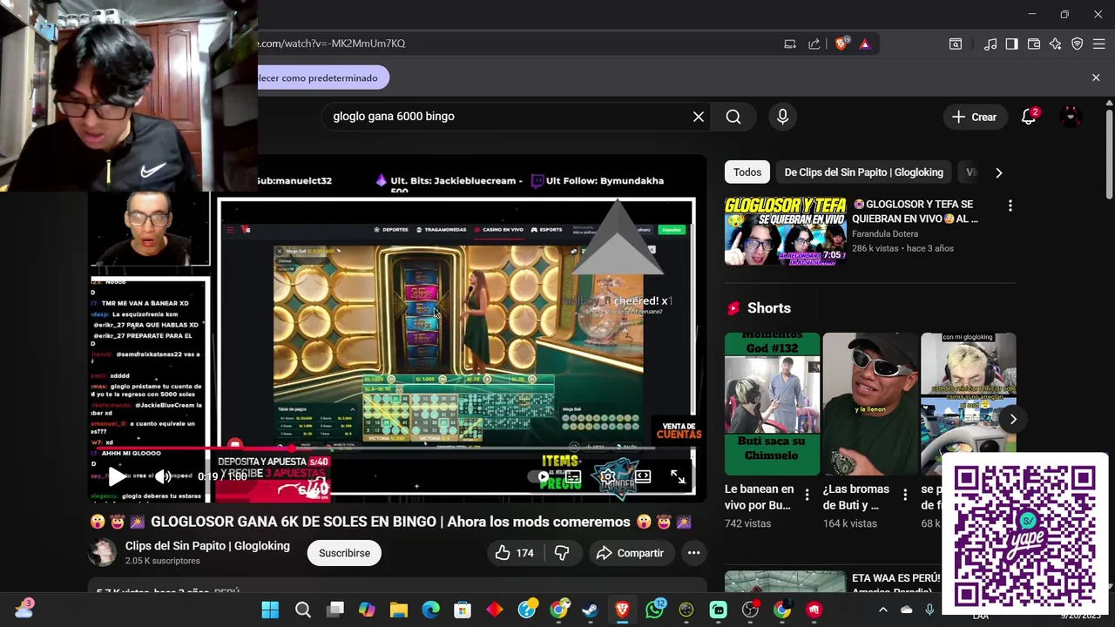Viewport: 1115px width, 627px height.
Task: Open Steam from taskbar
Action: (591, 610)
